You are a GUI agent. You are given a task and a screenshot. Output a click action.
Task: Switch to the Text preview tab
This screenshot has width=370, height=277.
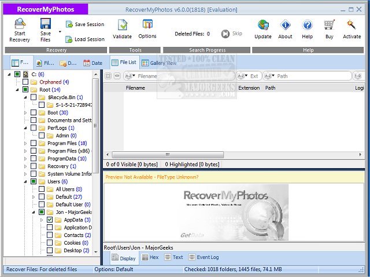pyautogui.click(x=174, y=257)
